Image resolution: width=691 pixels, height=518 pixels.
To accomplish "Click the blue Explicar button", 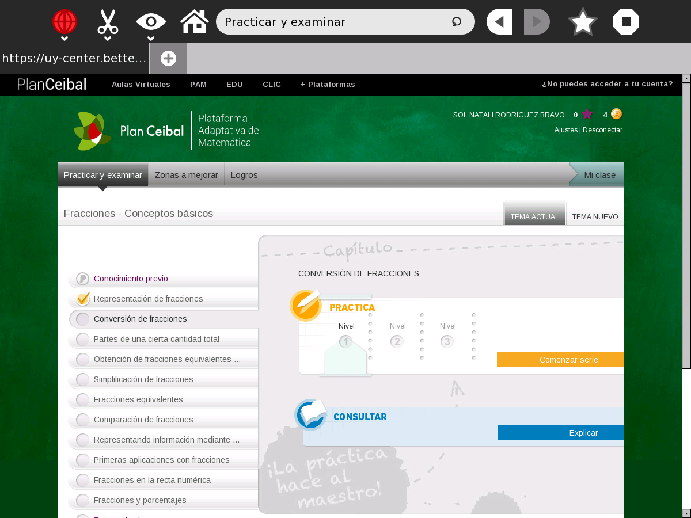I will coord(560,433).
